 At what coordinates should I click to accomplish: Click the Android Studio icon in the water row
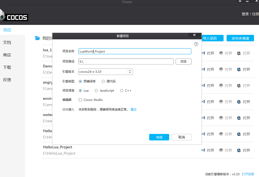click(221, 118)
